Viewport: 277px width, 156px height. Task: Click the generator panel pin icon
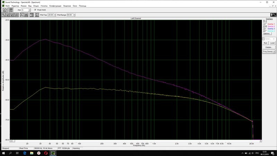pos(263,39)
